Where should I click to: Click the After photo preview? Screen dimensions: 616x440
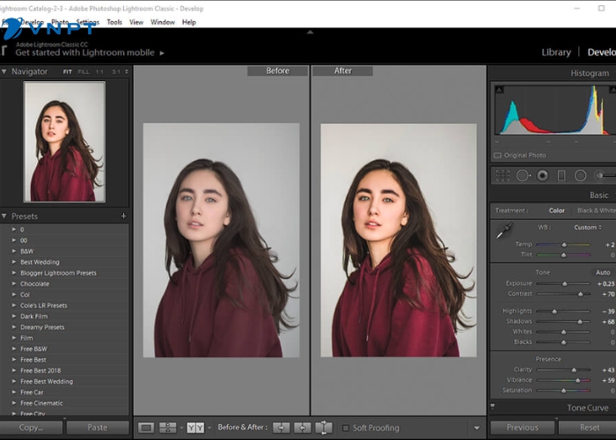(x=399, y=240)
